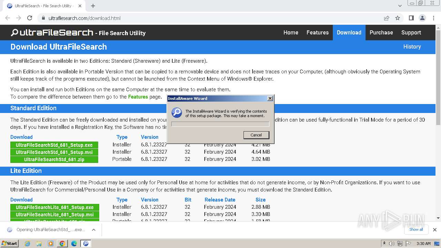Show all downloads
Image resolution: width=441 pixels, height=248 pixels.
416,229
